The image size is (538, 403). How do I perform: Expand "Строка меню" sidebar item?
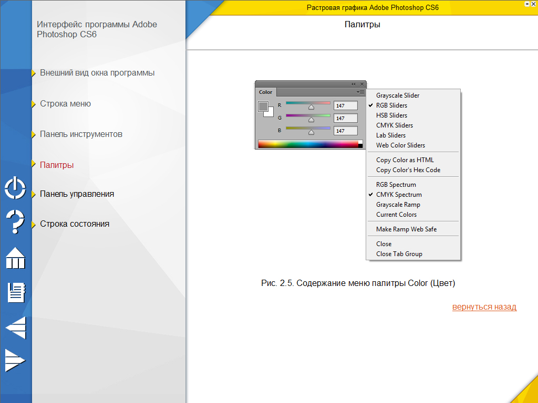(65, 104)
